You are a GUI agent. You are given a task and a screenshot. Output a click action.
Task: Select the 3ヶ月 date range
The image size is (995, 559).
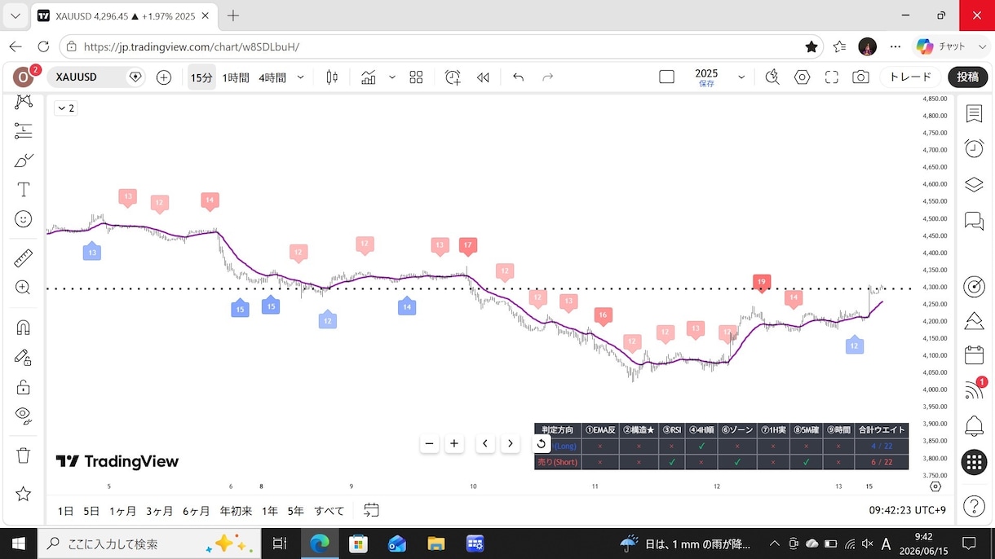click(160, 511)
